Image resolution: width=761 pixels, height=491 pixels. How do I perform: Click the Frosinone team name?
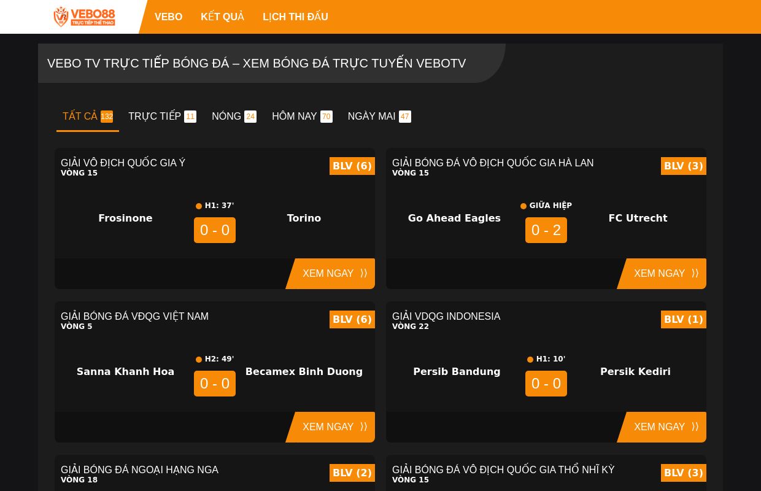pos(125,218)
